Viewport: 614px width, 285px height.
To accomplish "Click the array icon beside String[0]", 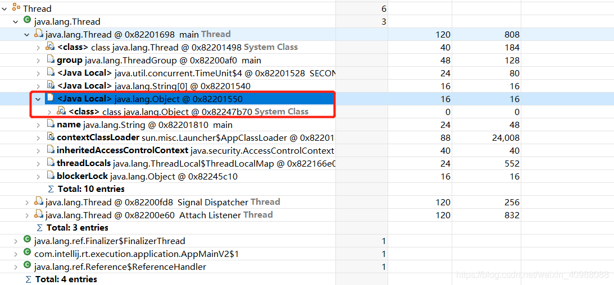I will (50, 85).
